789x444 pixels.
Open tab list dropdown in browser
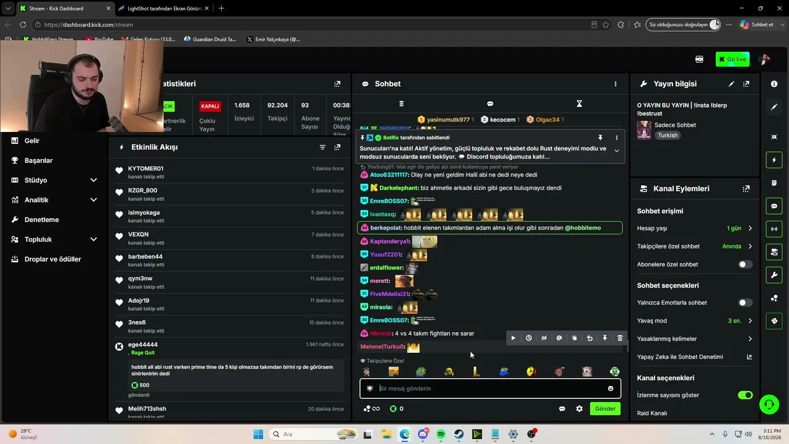pos(7,9)
